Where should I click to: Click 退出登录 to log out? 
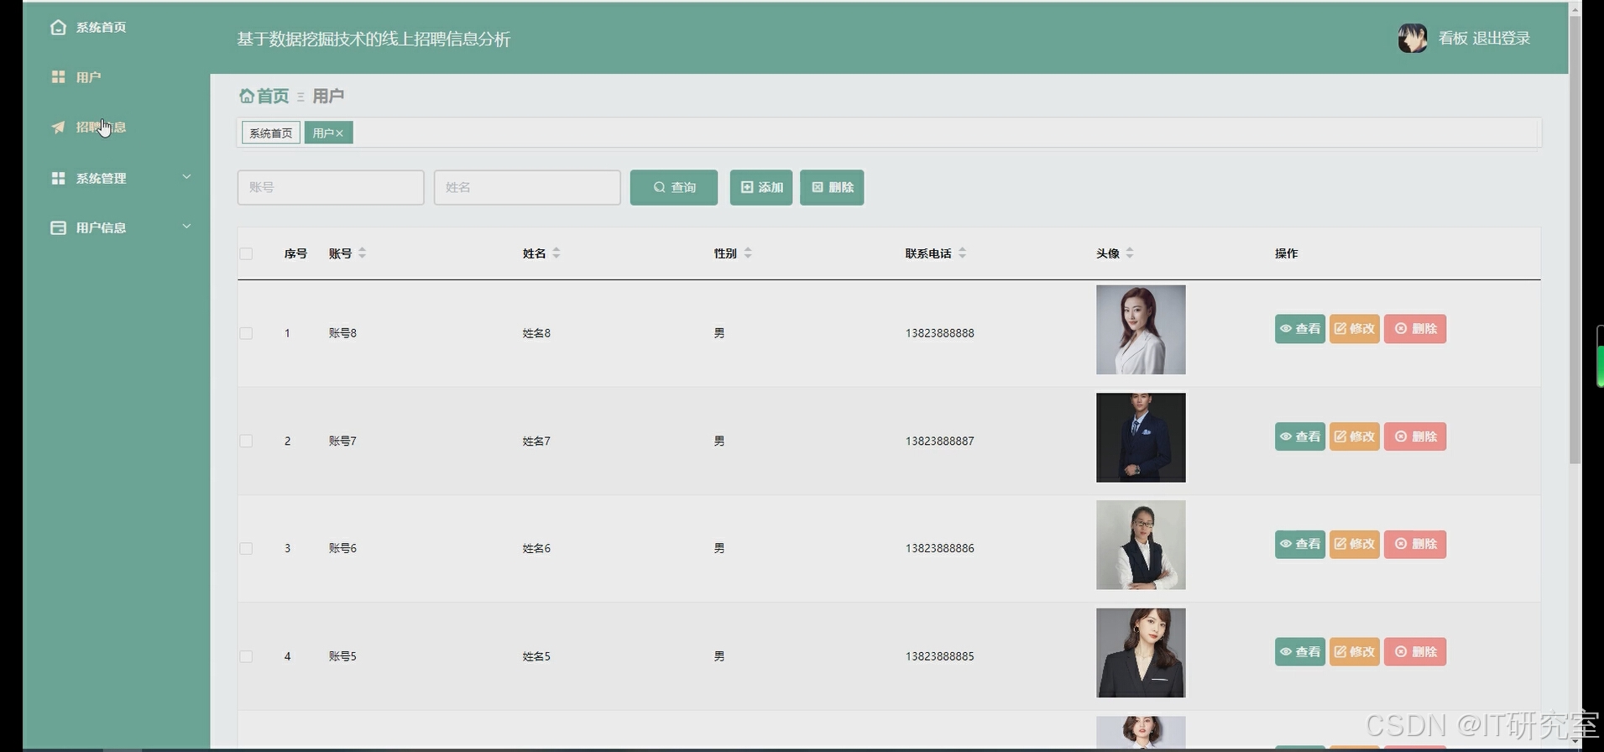pos(1502,39)
